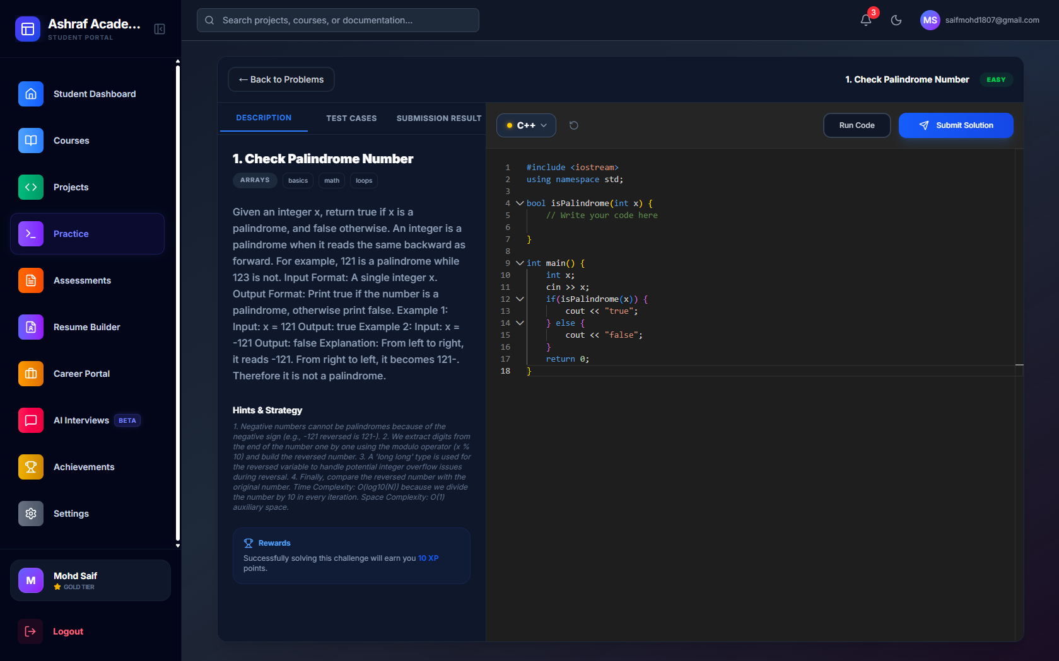Image resolution: width=1059 pixels, height=661 pixels.
Task: Click the Rewards trophy icon
Action: click(x=249, y=543)
